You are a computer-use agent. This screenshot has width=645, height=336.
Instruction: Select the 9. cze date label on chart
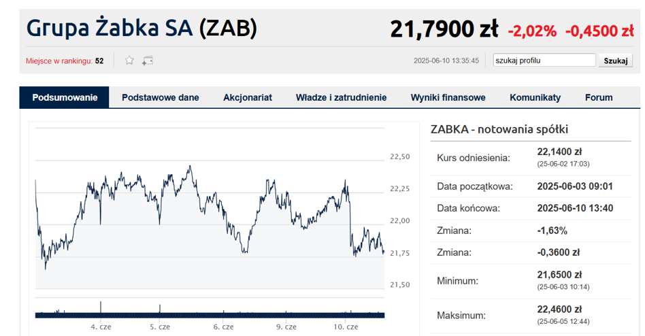(286, 327)
